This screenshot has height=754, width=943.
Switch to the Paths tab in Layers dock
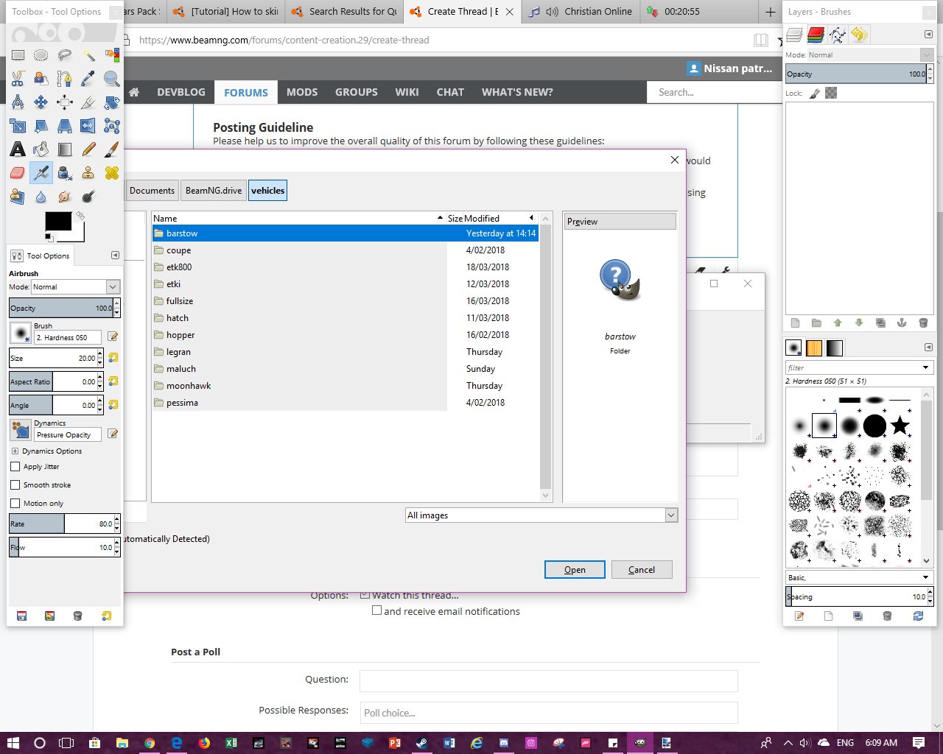click(x=837, y=35)
